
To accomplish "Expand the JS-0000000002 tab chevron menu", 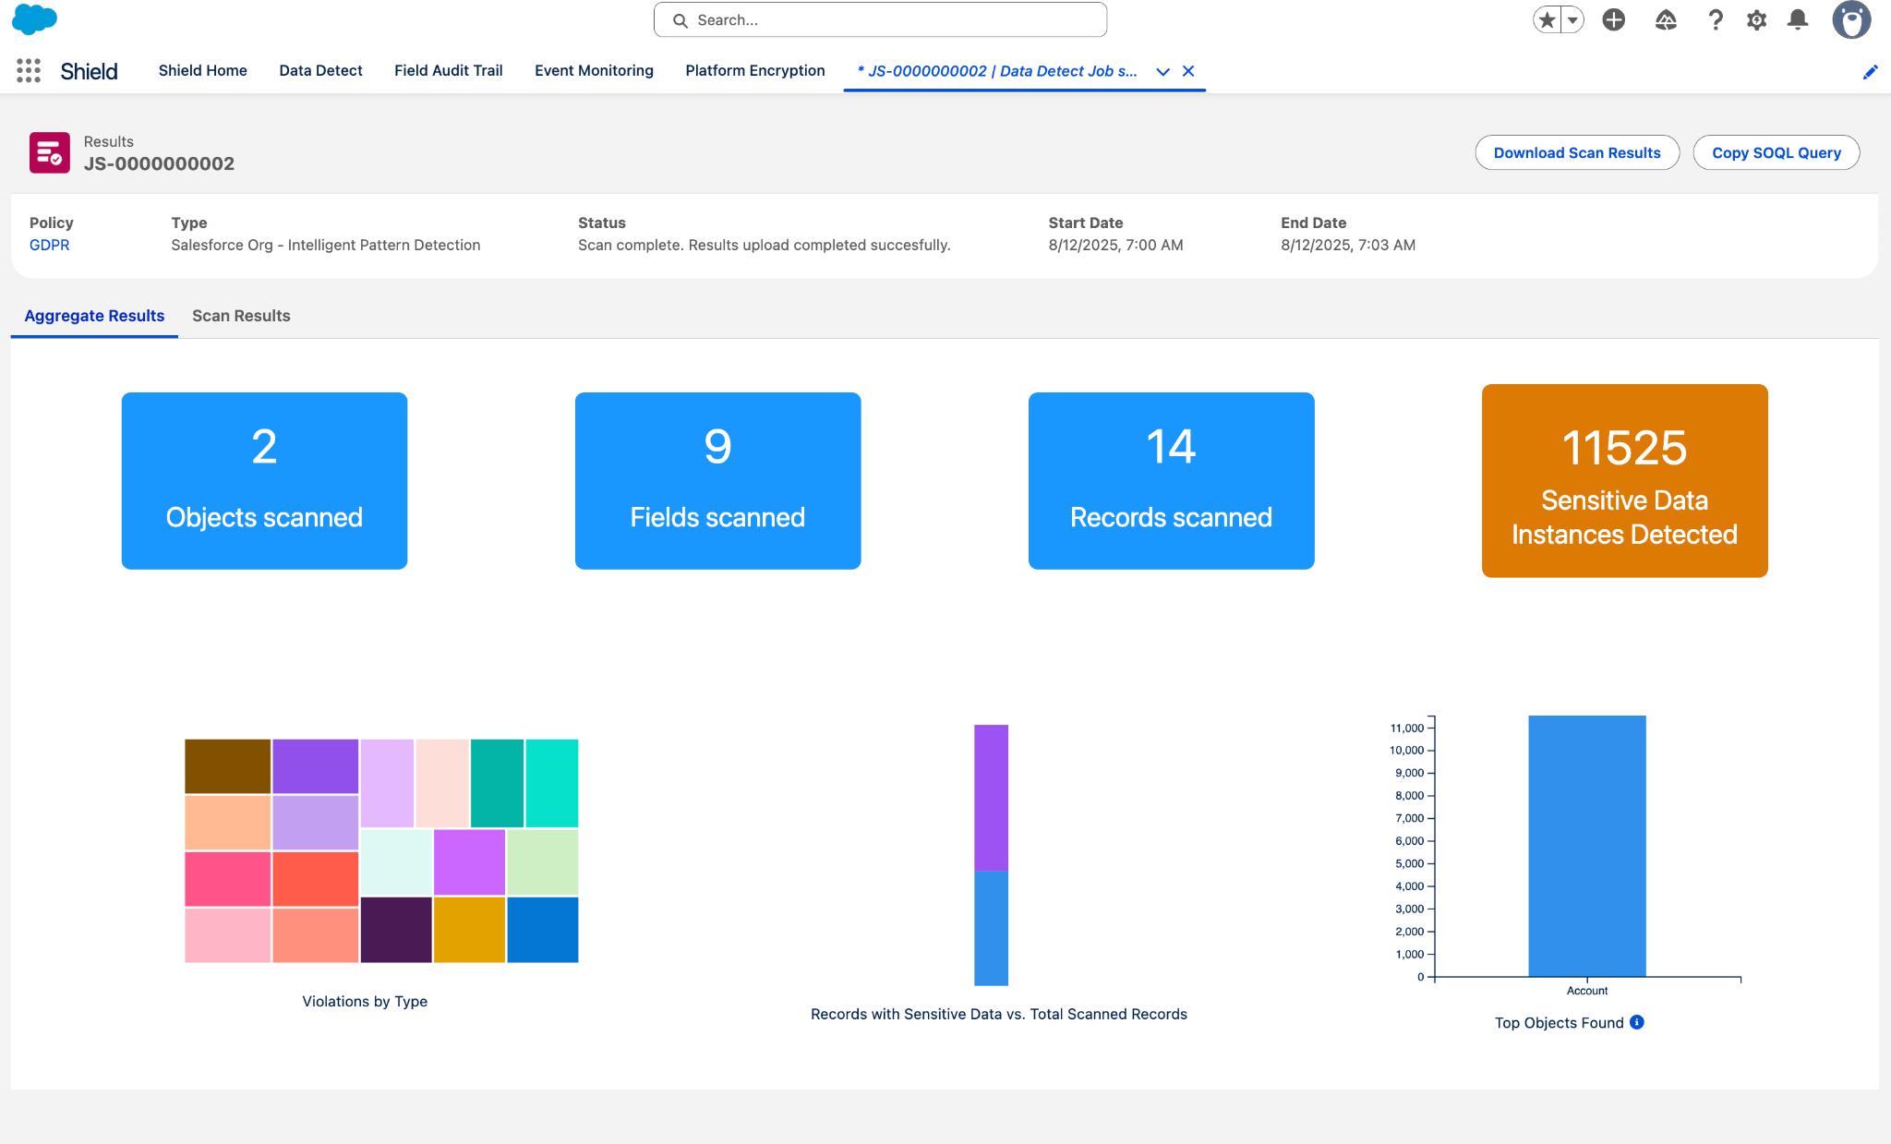I will pyautogui.click(x=1162, y=71).
